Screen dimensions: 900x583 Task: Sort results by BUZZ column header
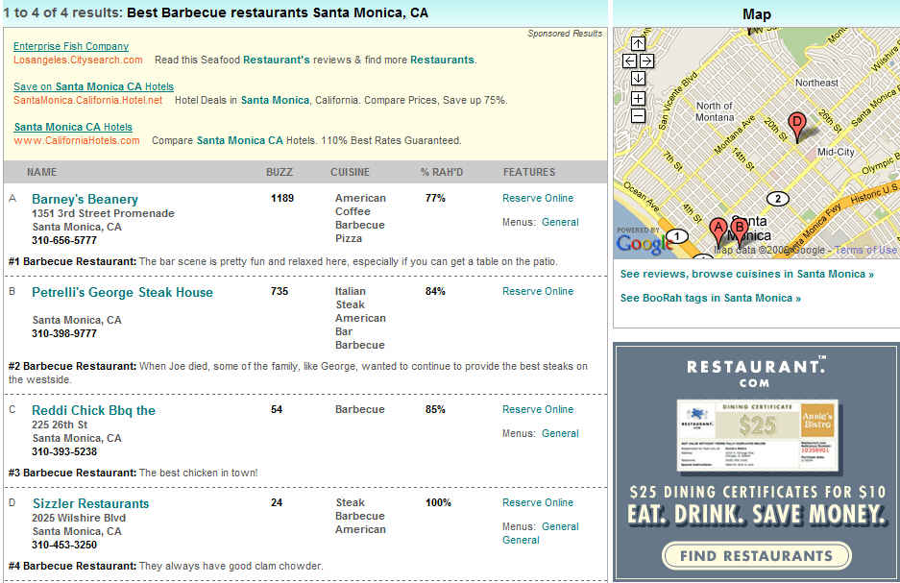click(x=280, y=172)
